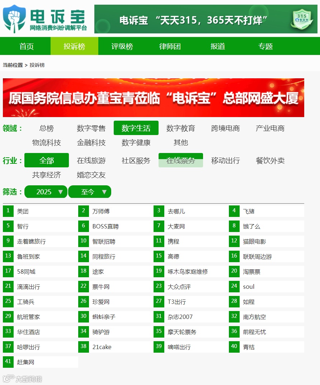Image resolution: width=320 pixels, height=385 pixels.
Task: Open rank 38 entry 21cake
Action: click(x=116, y=347)
